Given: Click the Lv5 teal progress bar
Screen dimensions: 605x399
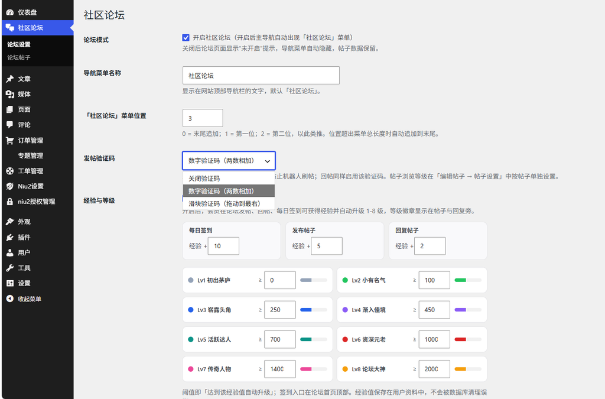Looking at the screenshot, I should pos(314,339).
